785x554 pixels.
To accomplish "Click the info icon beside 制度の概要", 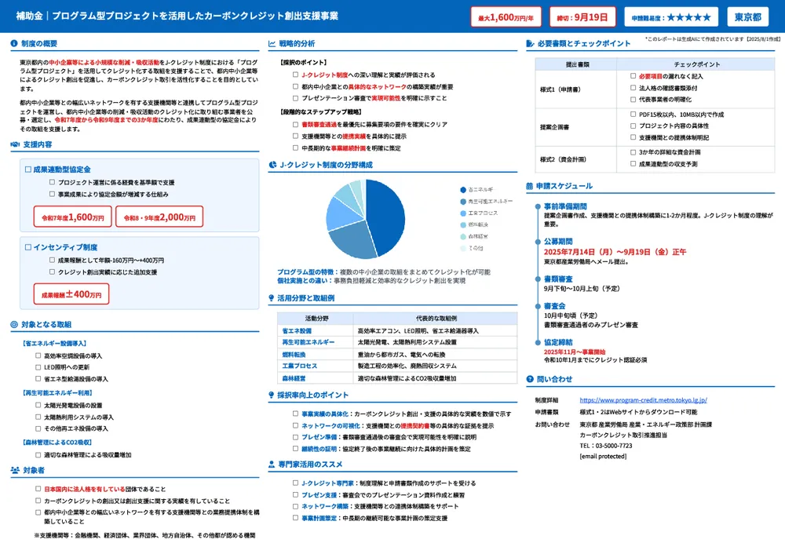I will click(x=14, y=43).
